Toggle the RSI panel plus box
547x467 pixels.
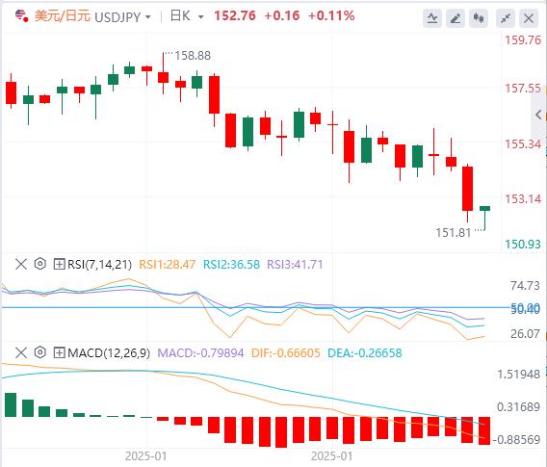click(x=59, y=264)
